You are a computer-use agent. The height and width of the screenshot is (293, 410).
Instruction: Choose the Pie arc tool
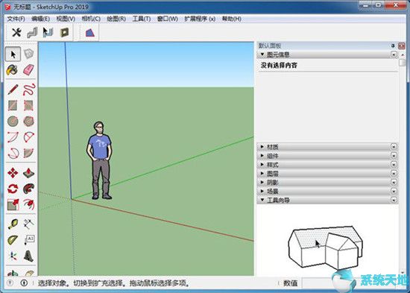28,154
